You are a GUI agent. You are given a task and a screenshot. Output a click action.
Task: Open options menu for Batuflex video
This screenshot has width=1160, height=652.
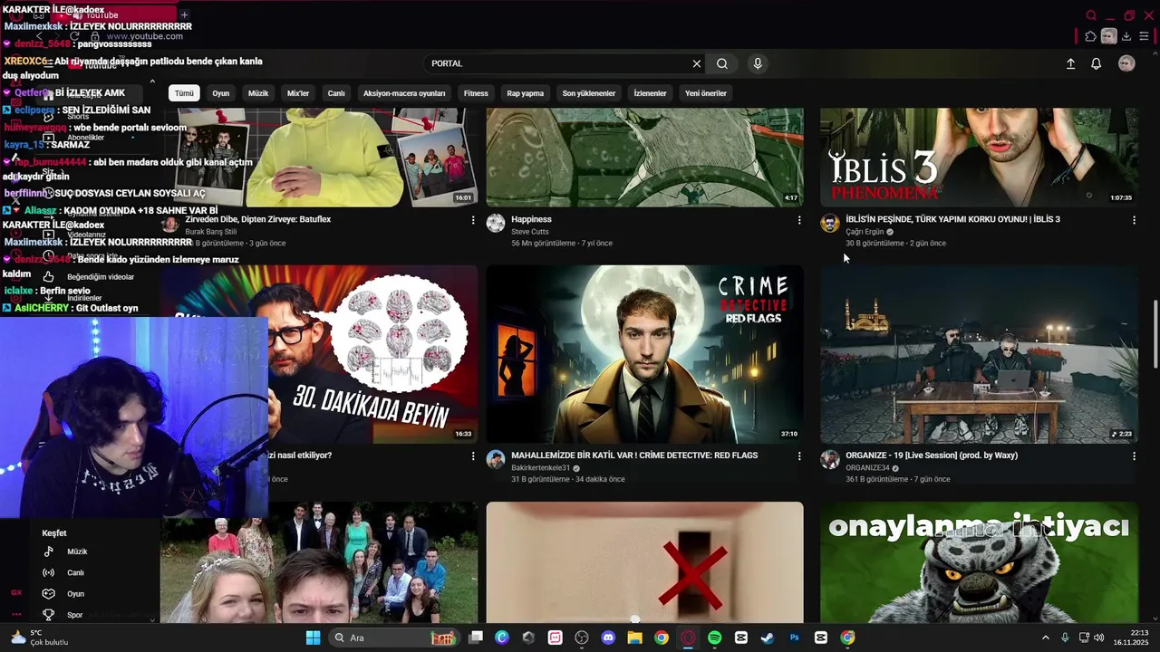(472, 220)
